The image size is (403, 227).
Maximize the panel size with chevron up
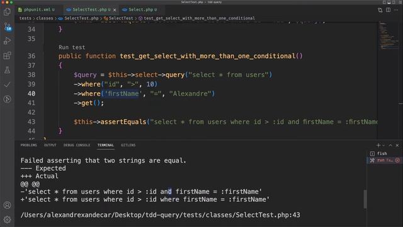tap(390, 146)
